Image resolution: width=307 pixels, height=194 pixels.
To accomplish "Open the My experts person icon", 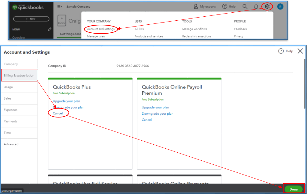I will point(196,6).
